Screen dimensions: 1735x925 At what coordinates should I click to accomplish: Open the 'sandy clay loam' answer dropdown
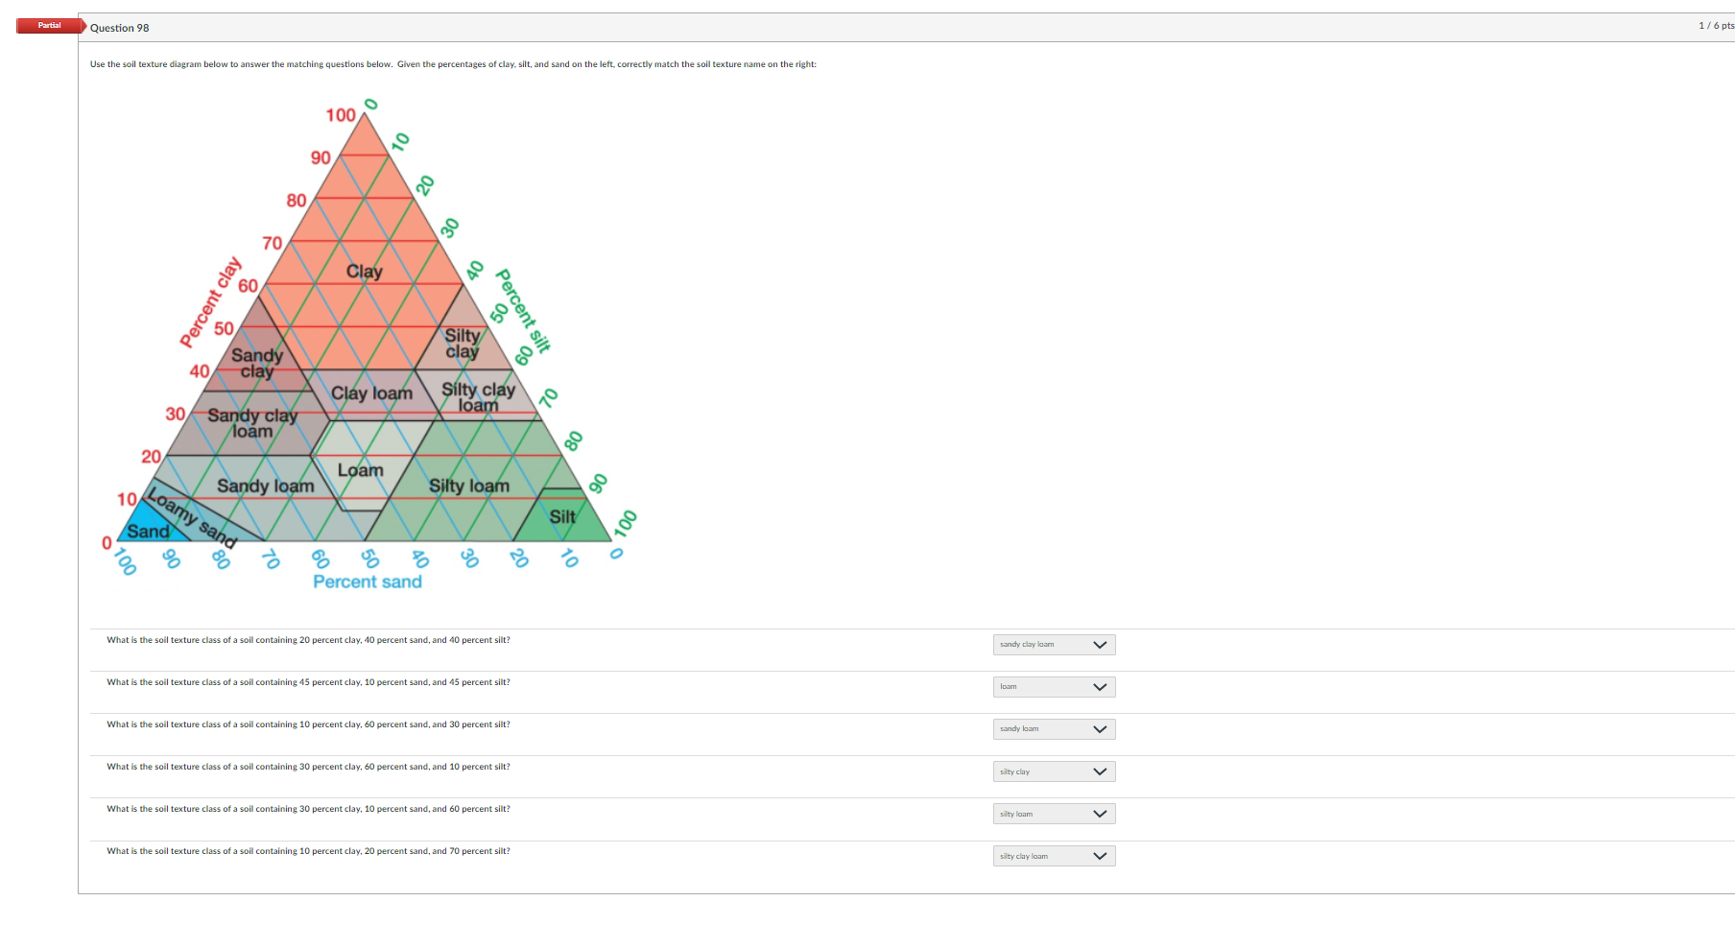1053,644
